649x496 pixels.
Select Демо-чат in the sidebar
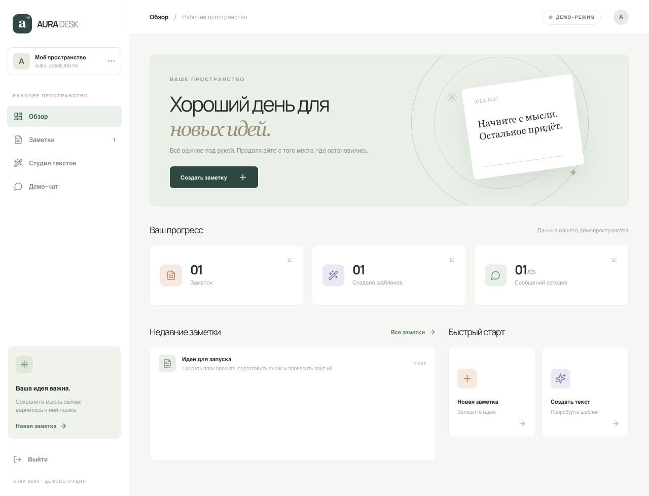64,187
